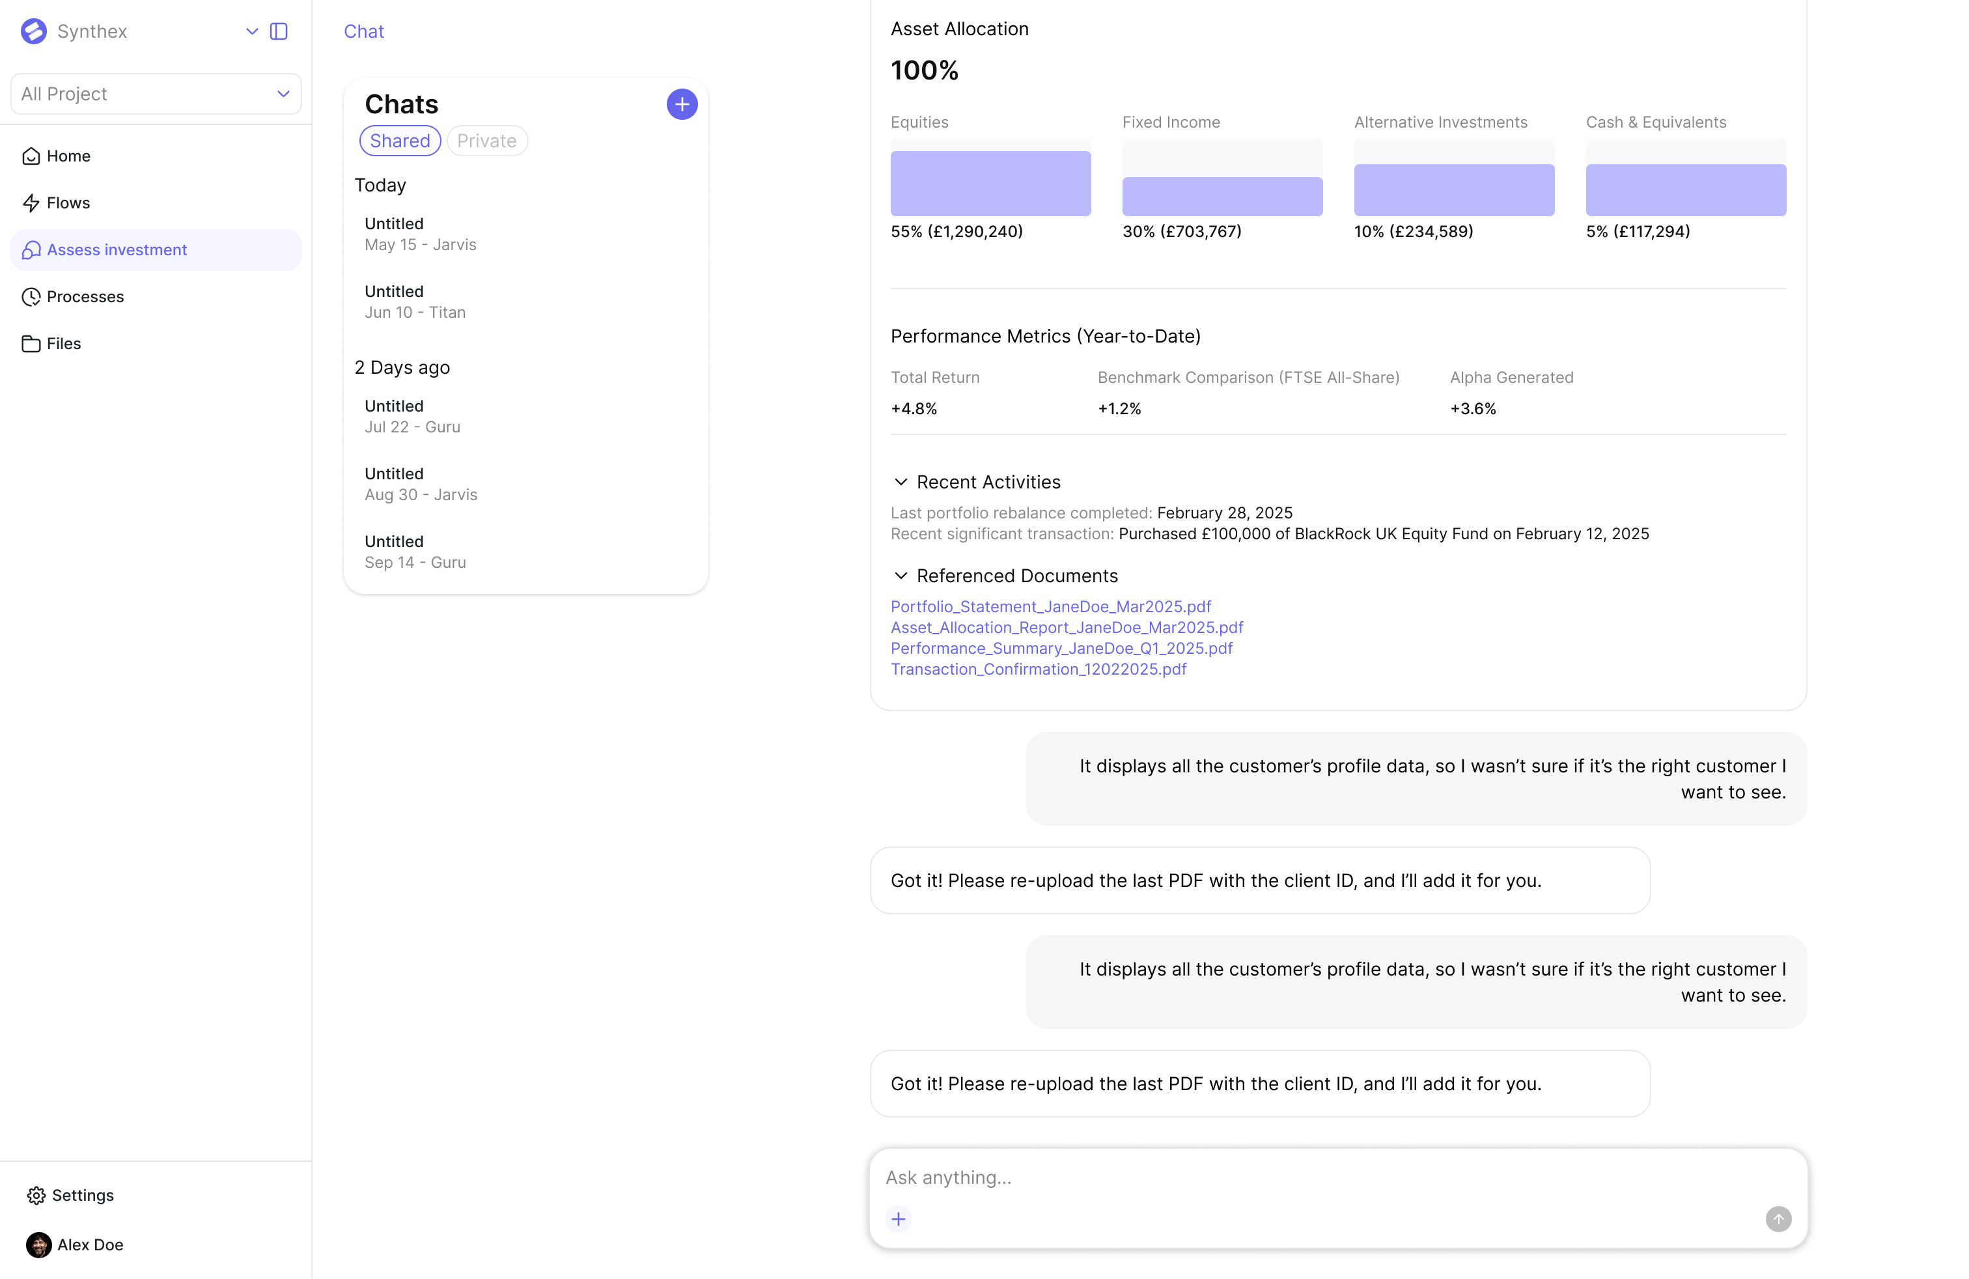
Task: Click the 5% (£117,294) label
Action: (x=1637, y=232)
